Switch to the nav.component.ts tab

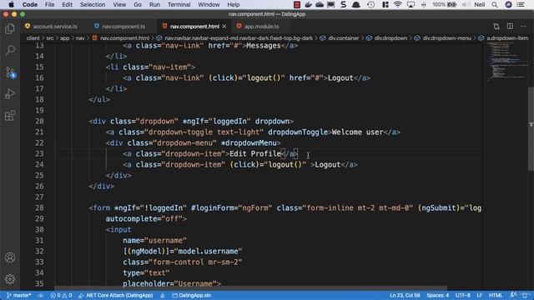[x=120, y=26]
